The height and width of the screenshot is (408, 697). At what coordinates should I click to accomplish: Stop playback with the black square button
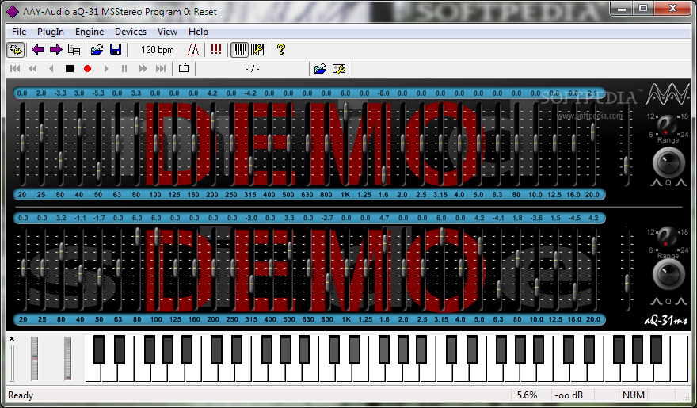(x=70, y=68)
